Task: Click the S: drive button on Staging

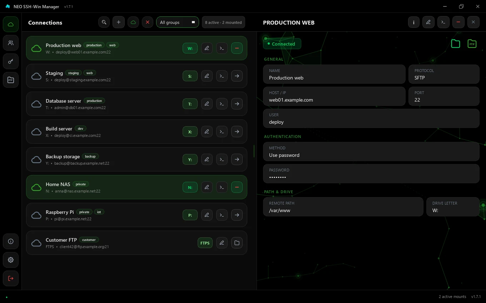Action: tap(190, 76)
